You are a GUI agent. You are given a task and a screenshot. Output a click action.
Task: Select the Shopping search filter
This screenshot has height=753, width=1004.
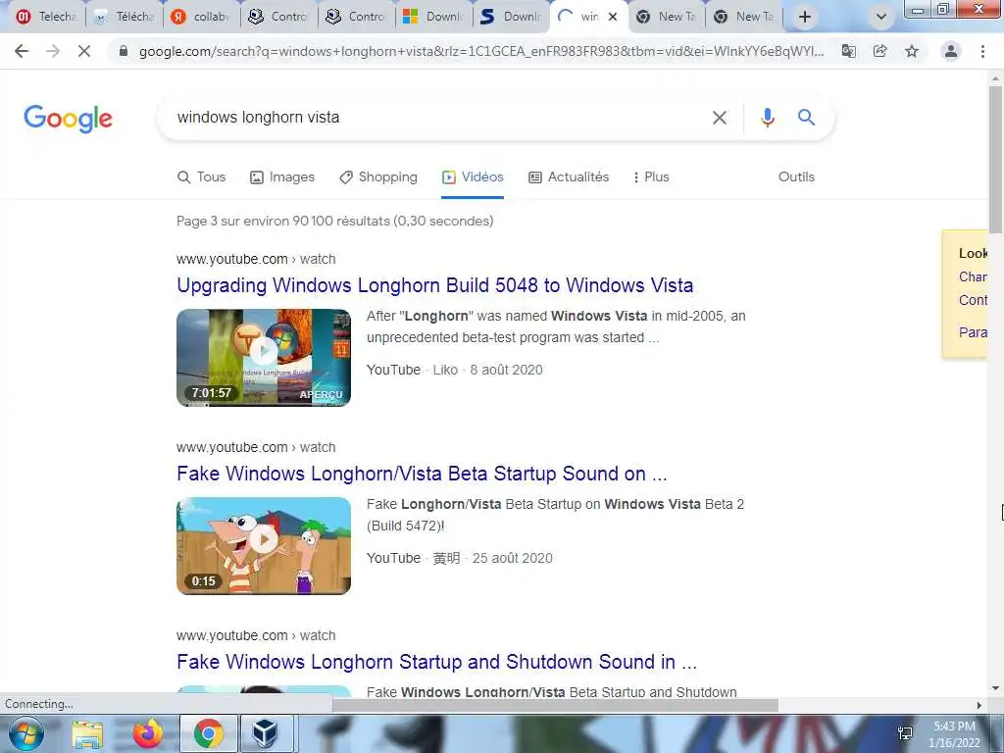pyautogui.click(x=378, y=176)
